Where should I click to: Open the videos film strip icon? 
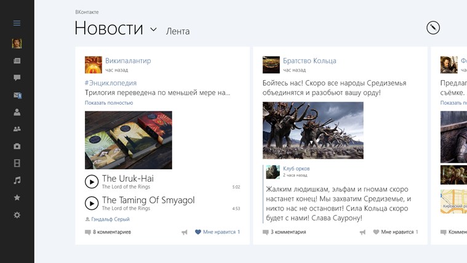(17, 163)
